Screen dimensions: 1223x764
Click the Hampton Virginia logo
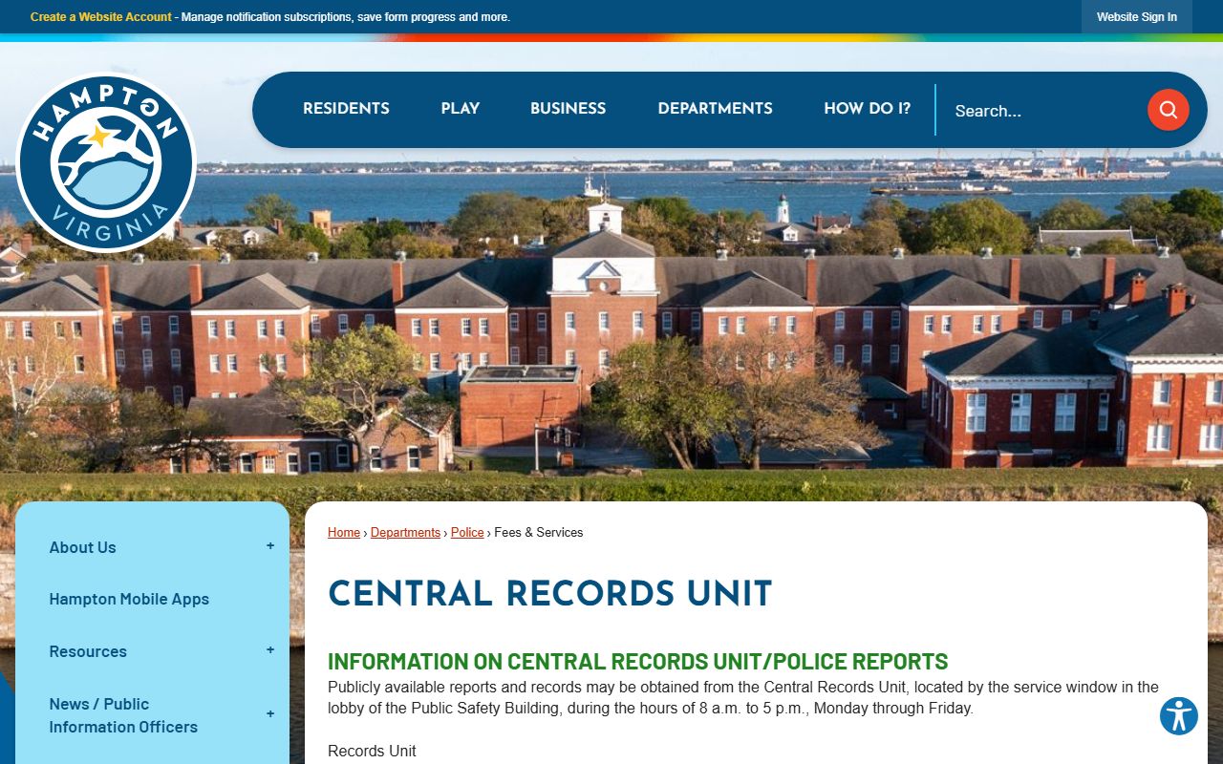click(x=106, y=163)
